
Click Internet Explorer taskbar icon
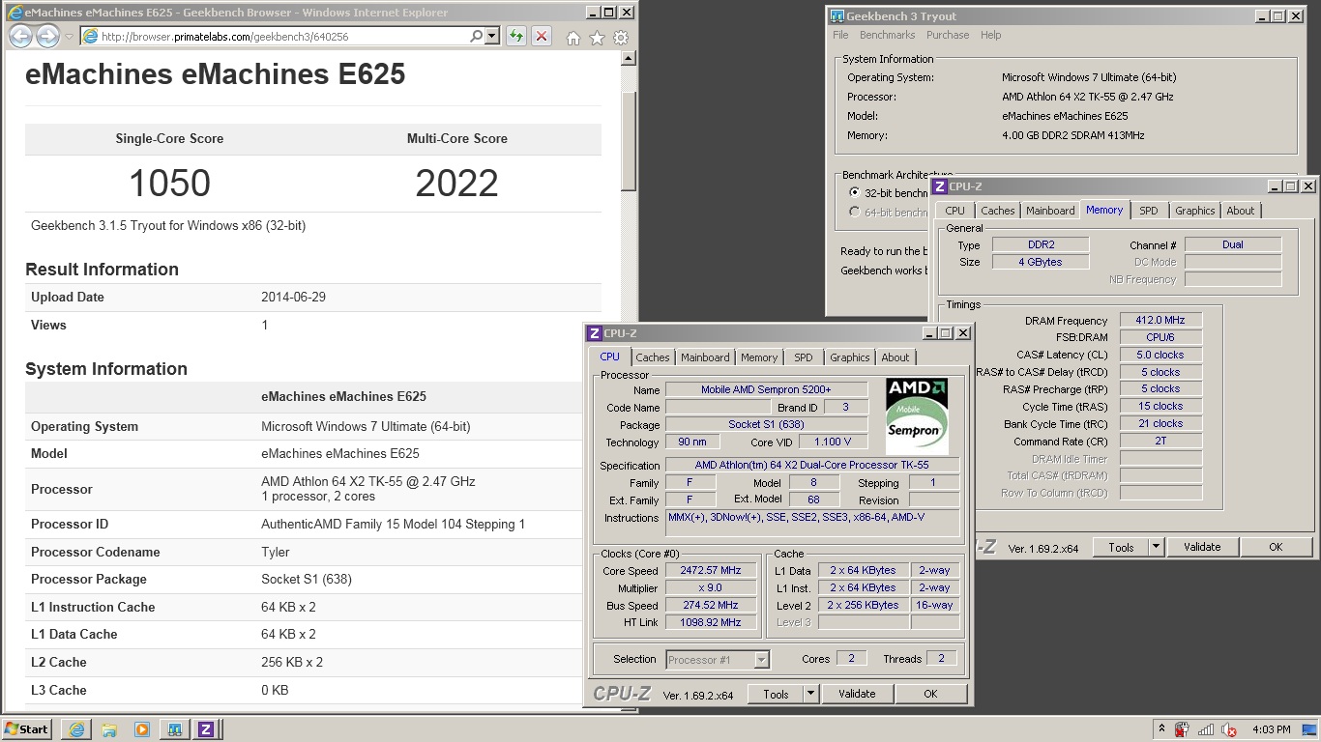pyautogui.click(x=76, y=729)
